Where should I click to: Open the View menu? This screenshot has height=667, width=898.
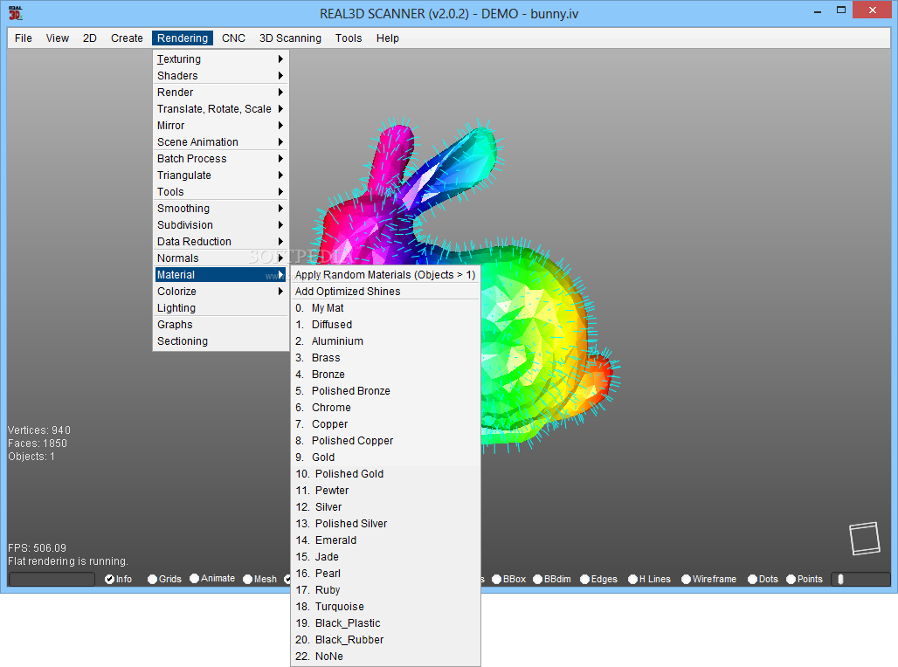click(x=58, y=38)
